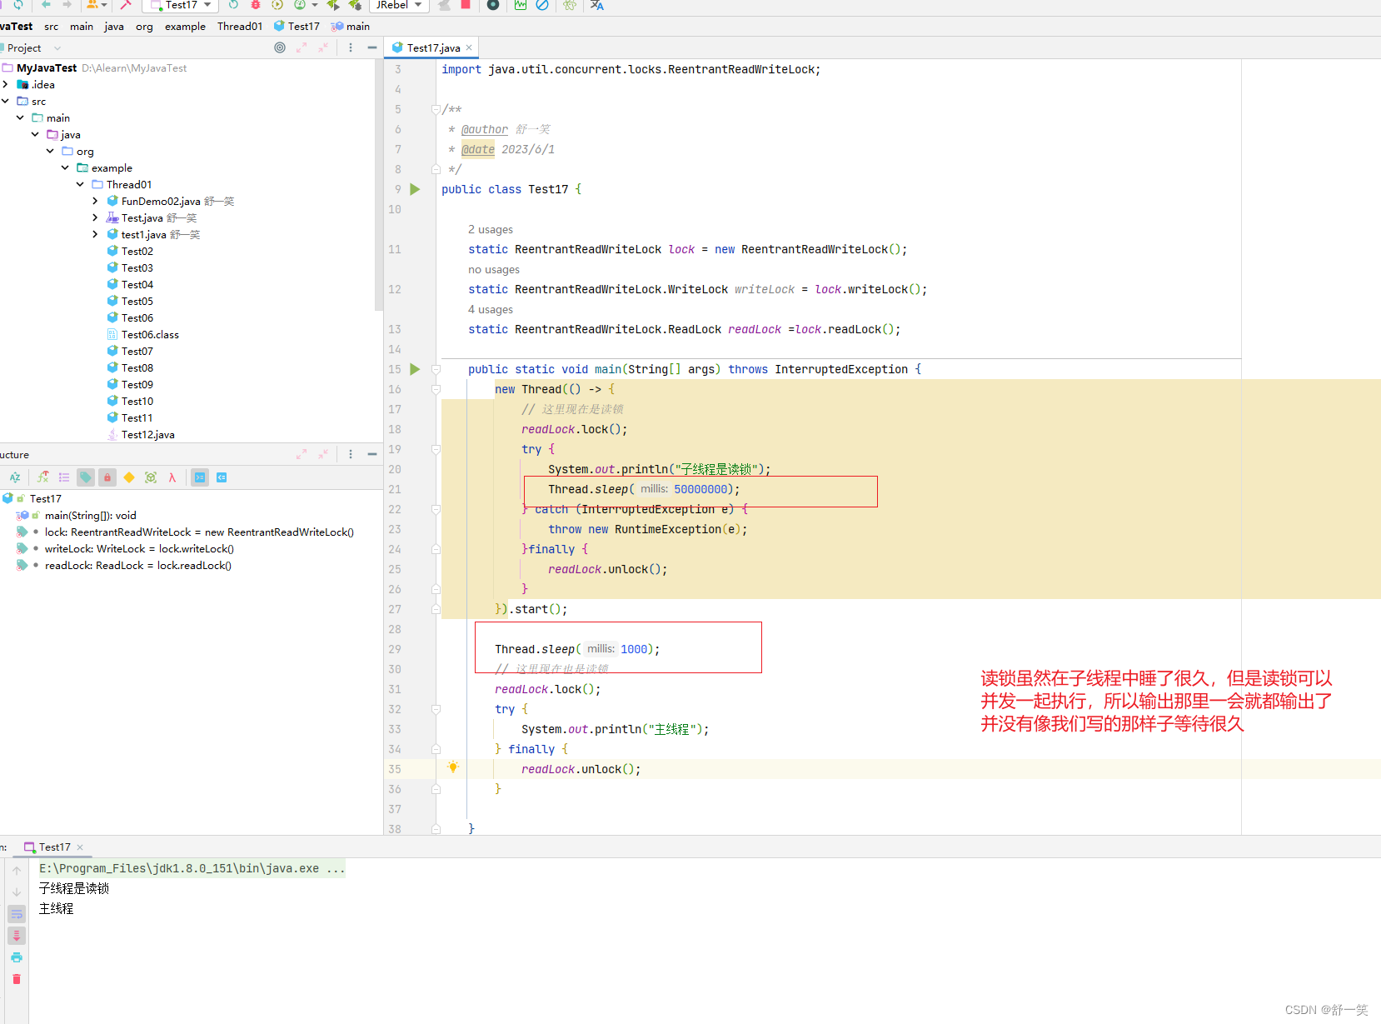Click Structure panel options three-dot icon
This screenshot has width=1381, height=1024.
[x=351, y=454]
